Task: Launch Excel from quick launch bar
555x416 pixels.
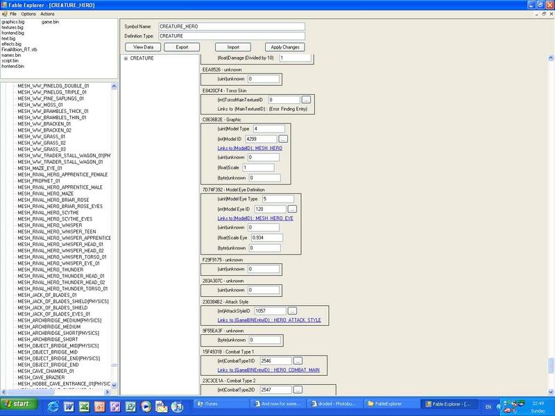Action: click(83, 404)
